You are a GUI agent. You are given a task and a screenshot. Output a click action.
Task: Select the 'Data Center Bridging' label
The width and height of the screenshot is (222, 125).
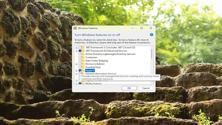96,60
